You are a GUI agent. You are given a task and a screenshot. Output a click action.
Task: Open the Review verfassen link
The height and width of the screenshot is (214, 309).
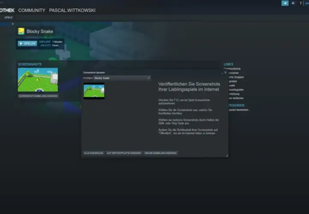[236, 98]
